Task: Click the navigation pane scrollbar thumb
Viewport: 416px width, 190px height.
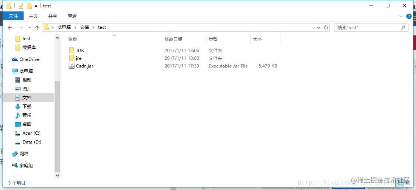Action: [57, 127]
